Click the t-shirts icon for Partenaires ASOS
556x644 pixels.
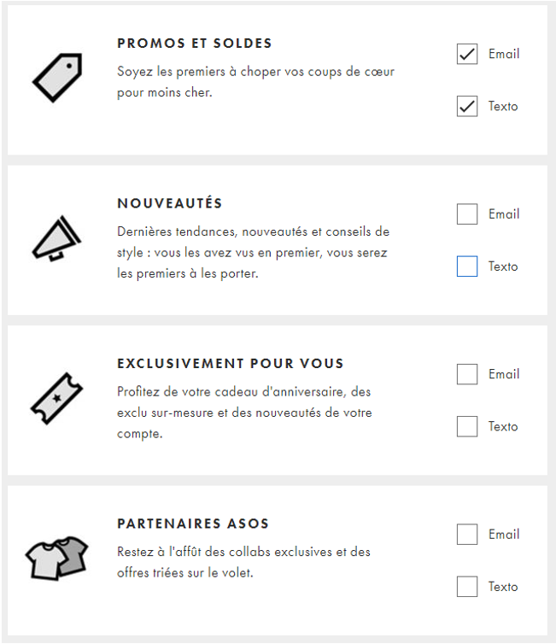56,557
